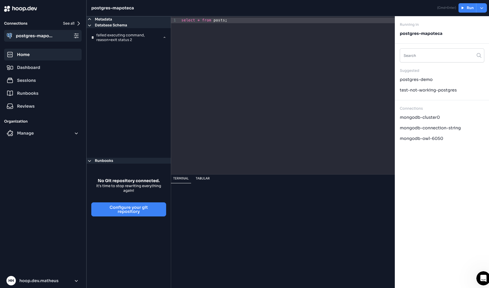The height and width of the screenshot is (288, 489).
Task: Open the chat support bubble
Action: coord(483,278)
